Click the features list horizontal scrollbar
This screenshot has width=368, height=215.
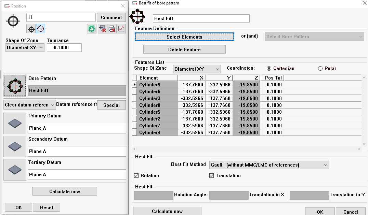[x=246, y=149]
